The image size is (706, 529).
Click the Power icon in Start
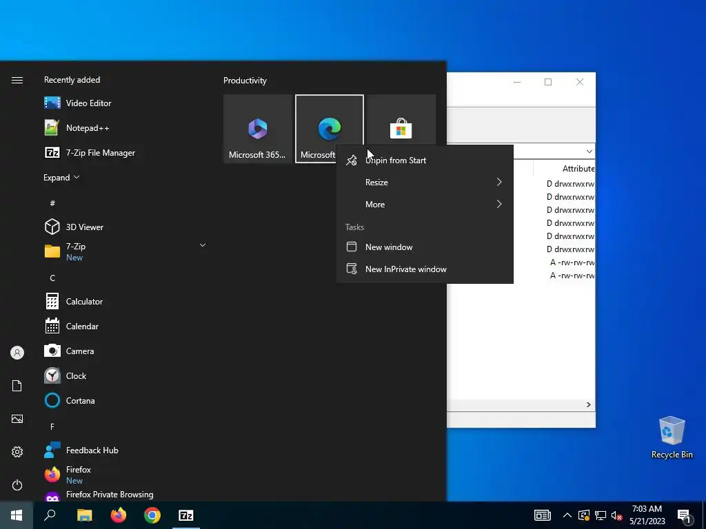pyautogui.click(x=17, y=485)
